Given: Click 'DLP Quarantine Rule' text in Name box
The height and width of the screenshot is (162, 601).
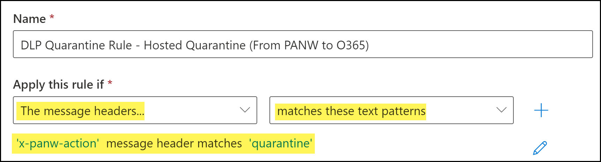Looking at the screenshot, I should (76, 45).
